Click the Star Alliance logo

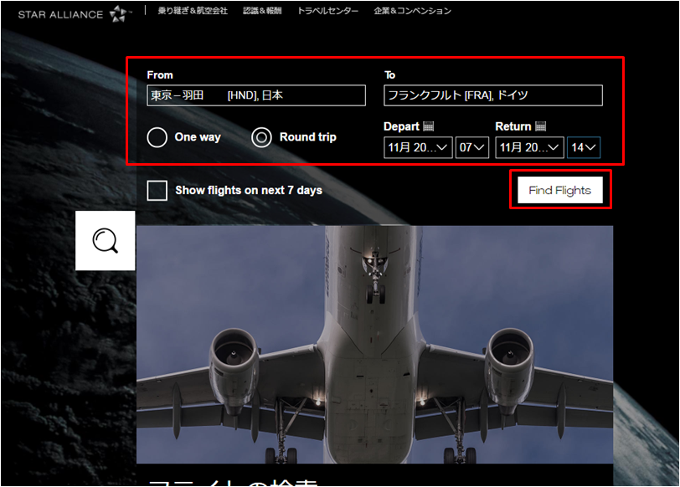tap(75, 14)
